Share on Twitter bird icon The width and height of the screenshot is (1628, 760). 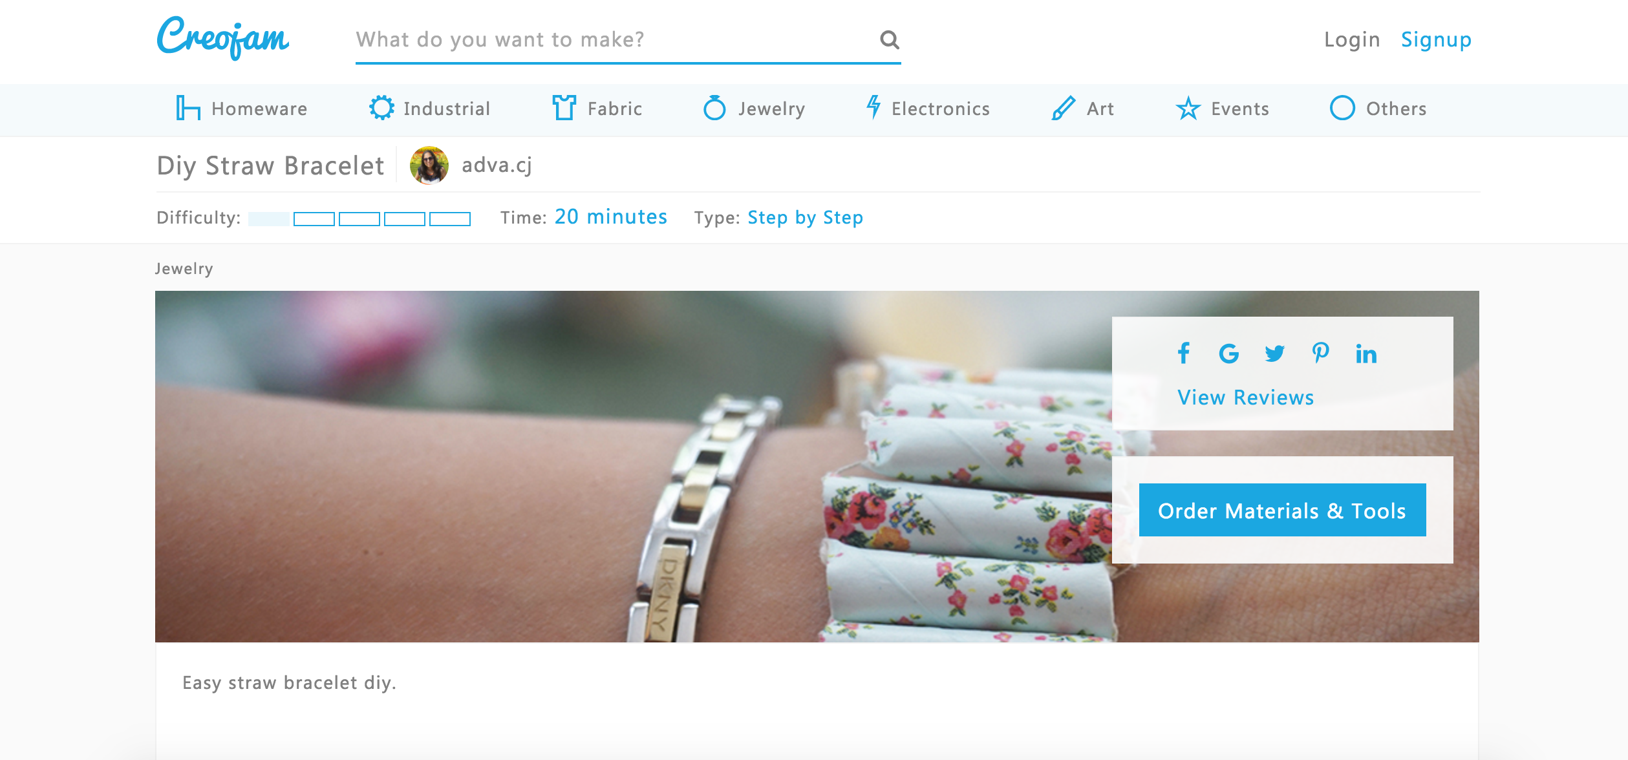click(x=1274, y=354)
